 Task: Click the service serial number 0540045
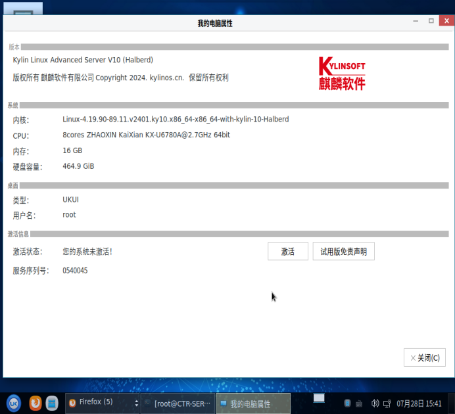pos(75,271)
